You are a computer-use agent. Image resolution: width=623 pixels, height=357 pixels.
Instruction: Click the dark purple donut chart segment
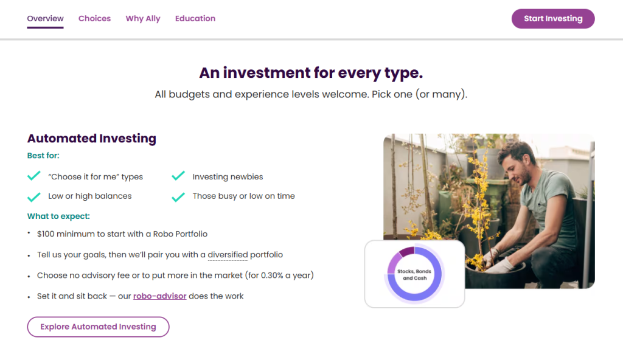pos(407,251)
